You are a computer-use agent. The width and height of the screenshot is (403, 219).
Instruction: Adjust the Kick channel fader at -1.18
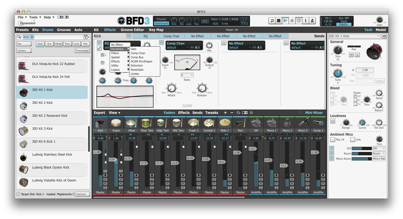point(97,152)
